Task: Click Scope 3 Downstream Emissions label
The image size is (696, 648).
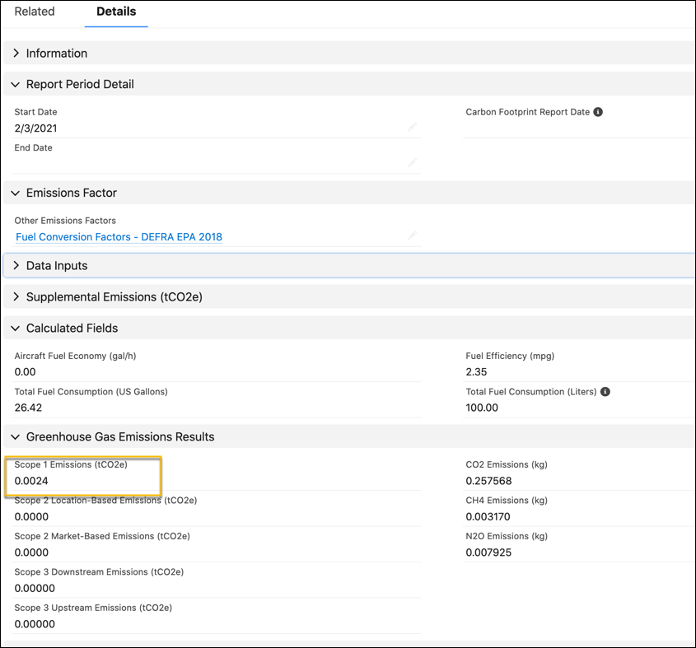Action: tap(99, 572)
